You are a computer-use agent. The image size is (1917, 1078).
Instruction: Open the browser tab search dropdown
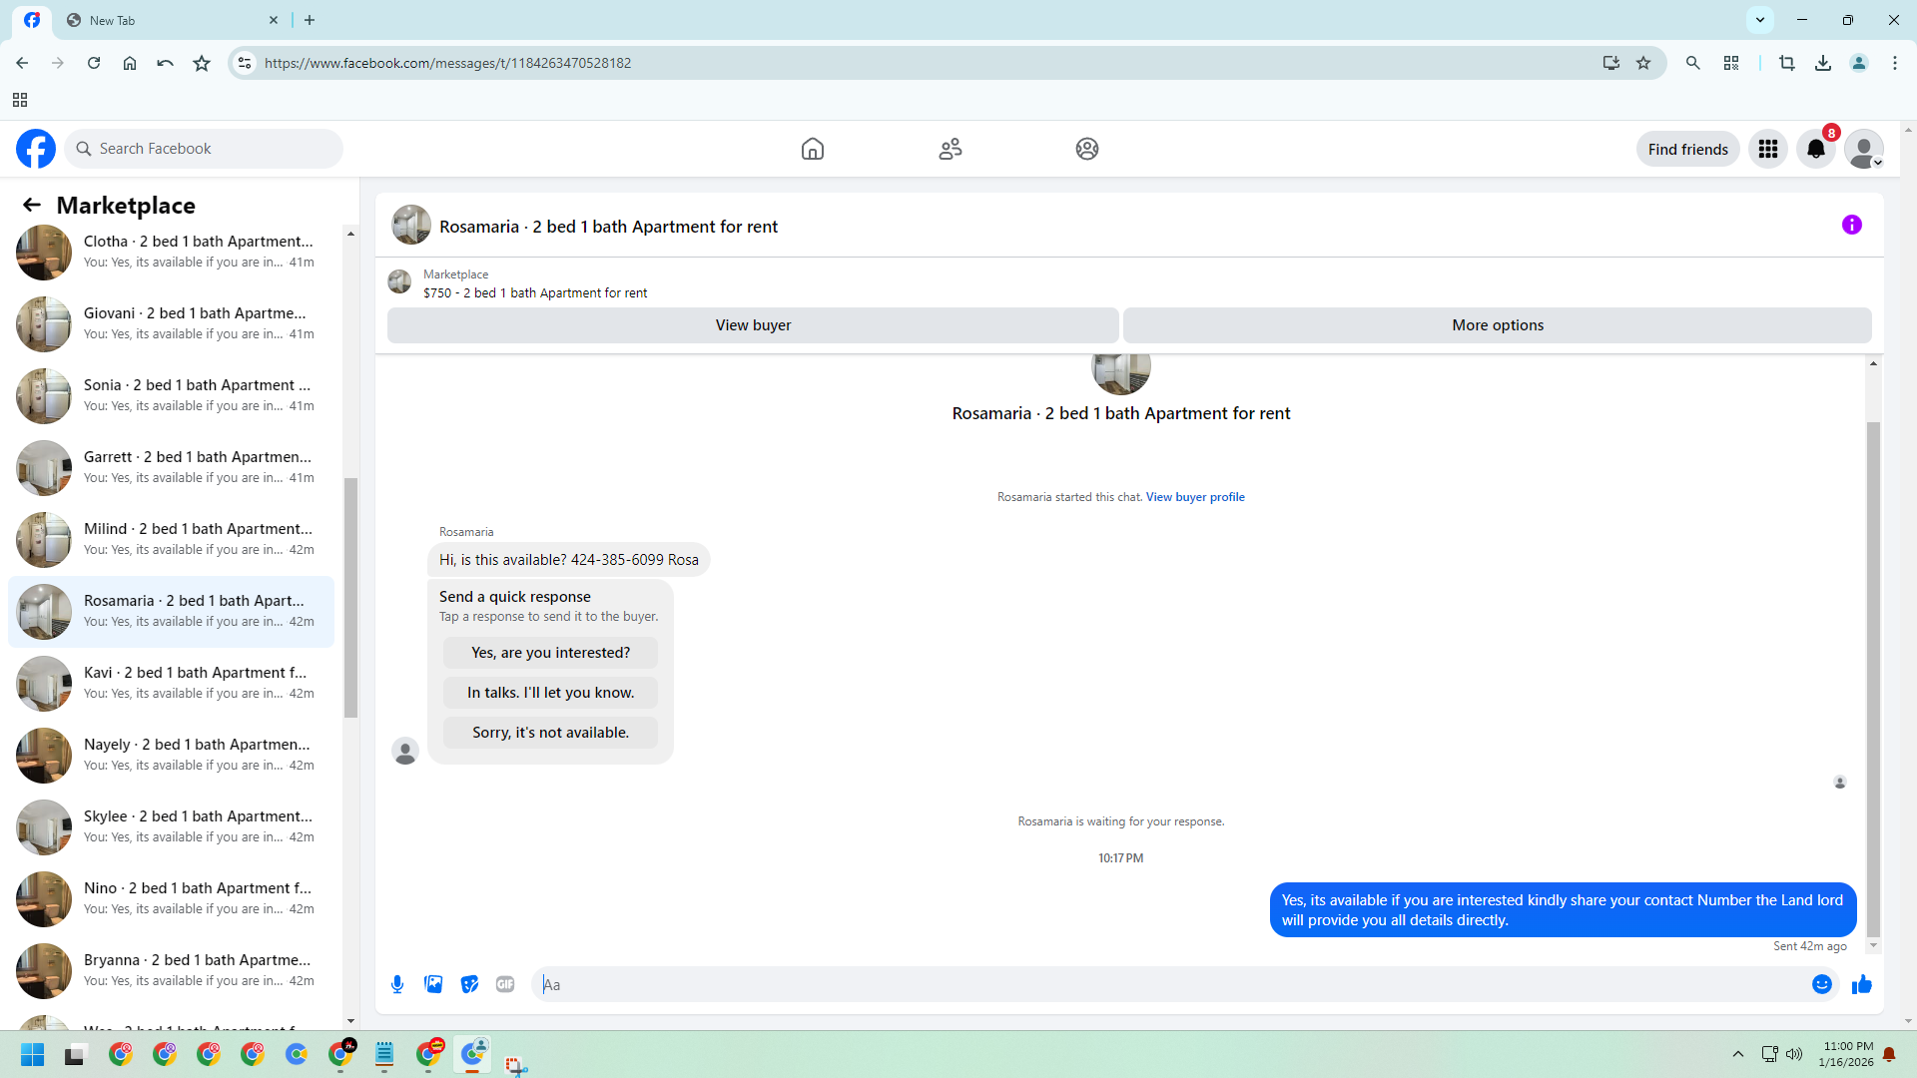pos(1759,19)
